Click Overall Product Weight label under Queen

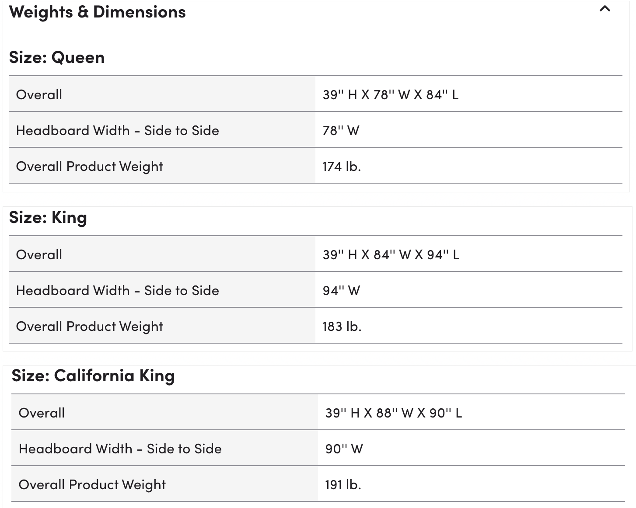click(x=90, y=167)
